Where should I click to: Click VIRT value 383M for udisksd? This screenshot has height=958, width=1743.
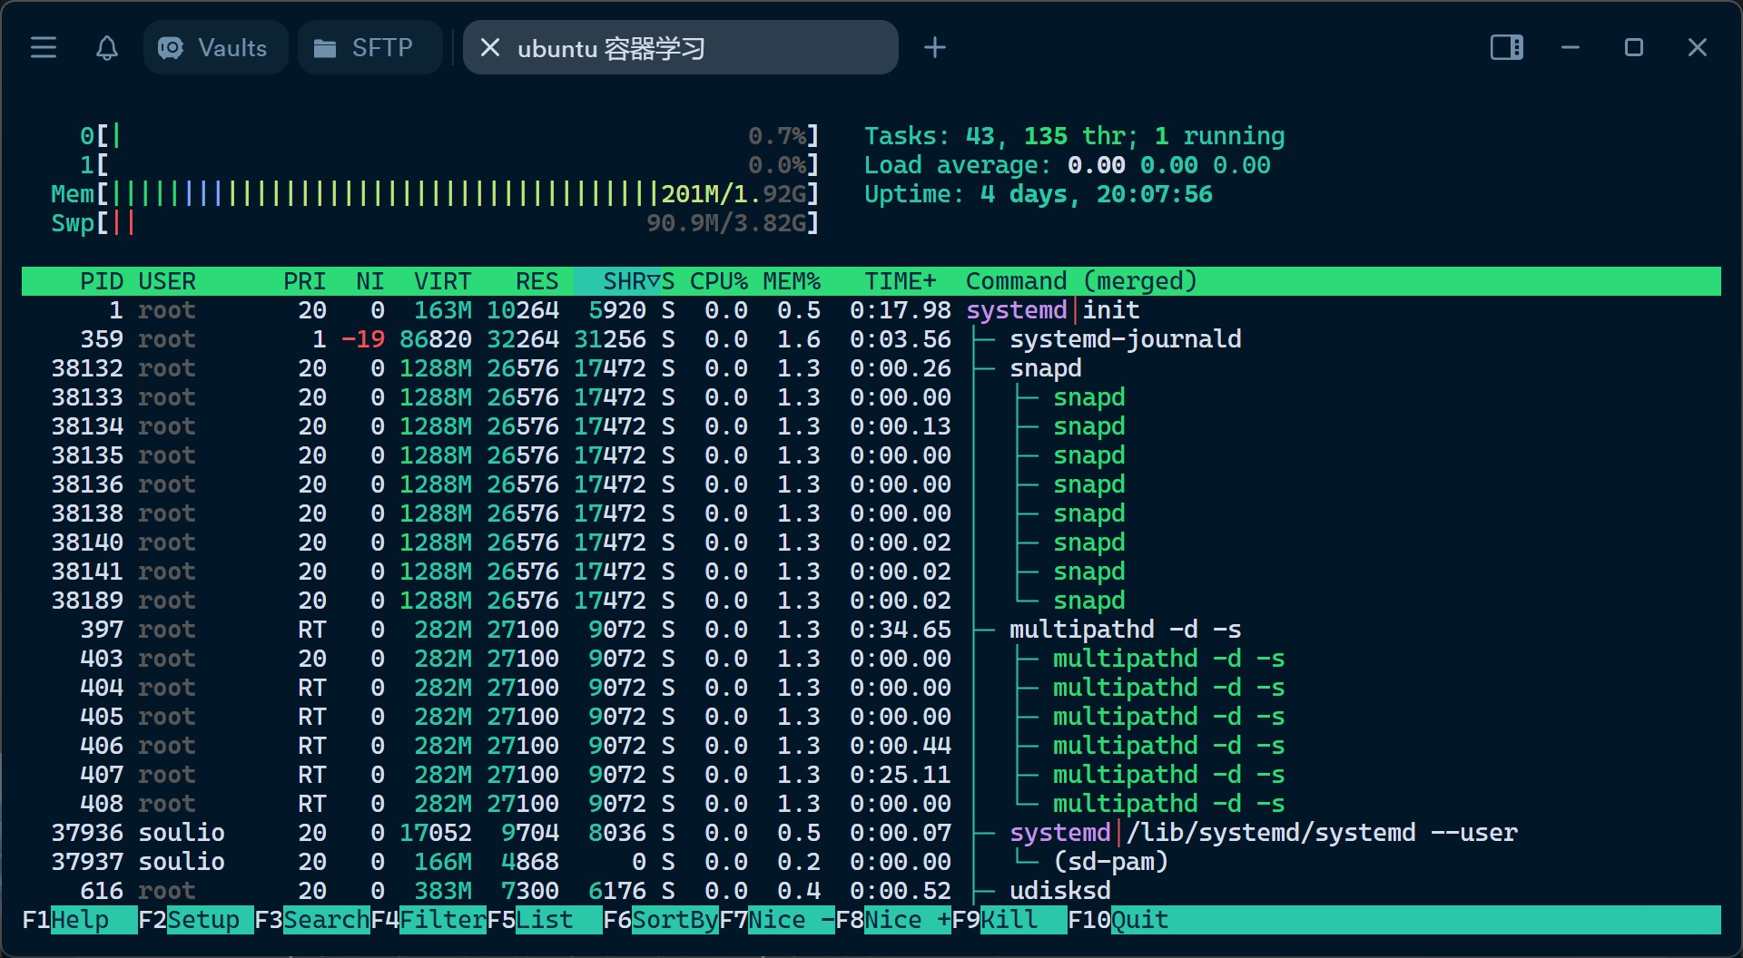pos(443,891)
